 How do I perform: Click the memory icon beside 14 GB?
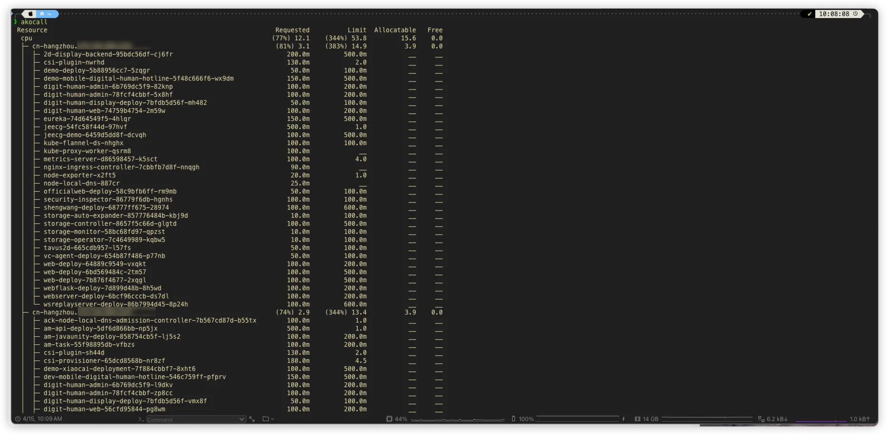[x=638, y=419]
